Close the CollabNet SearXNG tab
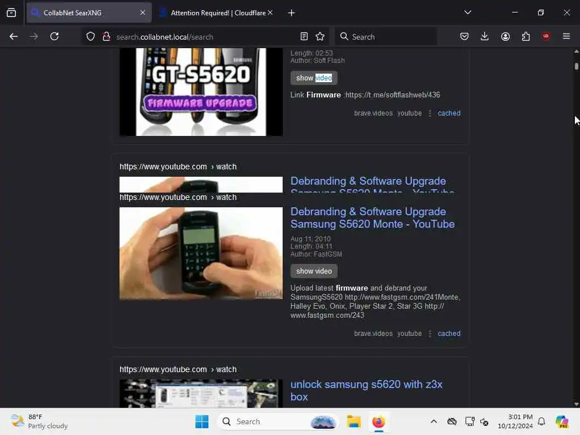 pyautogui.click(x=142, y=13)
